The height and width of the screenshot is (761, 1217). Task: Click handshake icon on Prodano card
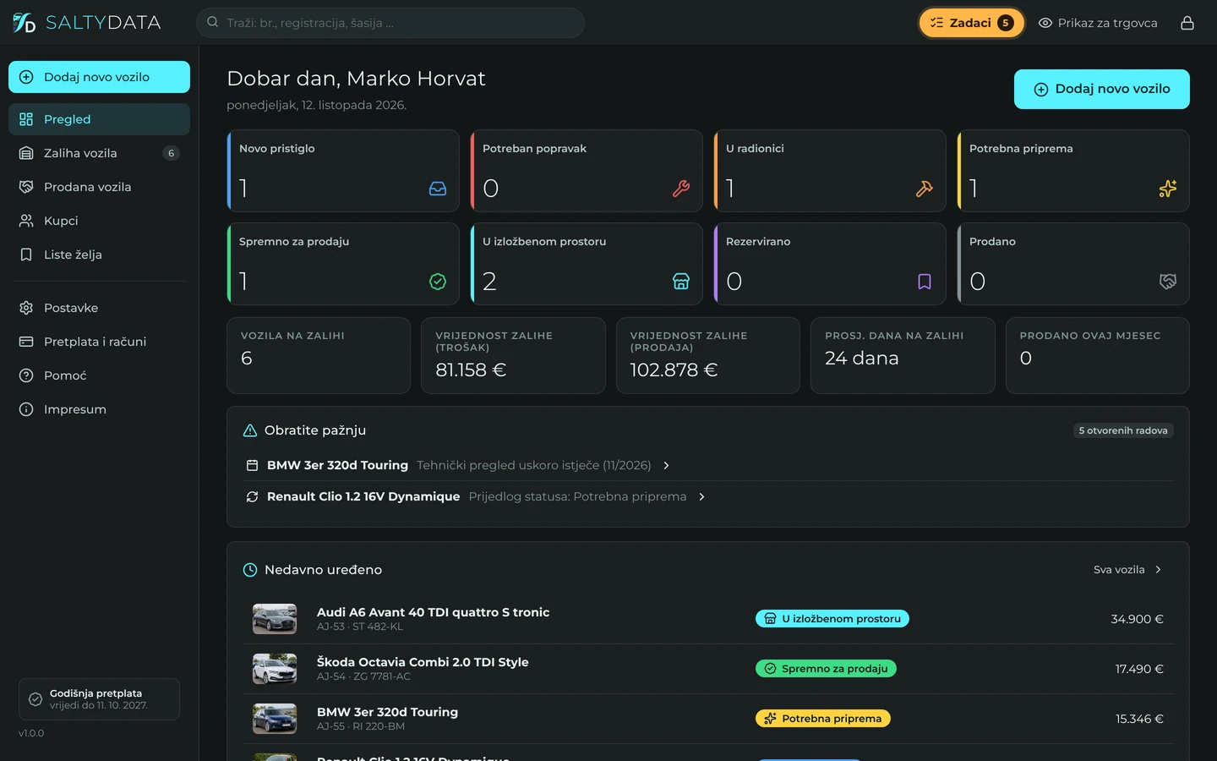tap(1168, 282)
